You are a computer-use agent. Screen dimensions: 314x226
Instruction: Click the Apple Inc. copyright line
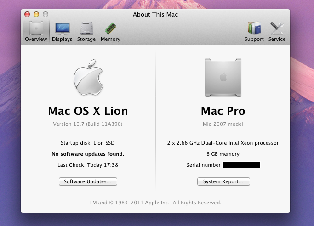pos(155,203)
